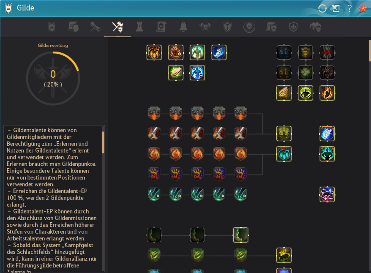Select the telescope tab icon
The image size is (371, 273).
pos(95,27)
